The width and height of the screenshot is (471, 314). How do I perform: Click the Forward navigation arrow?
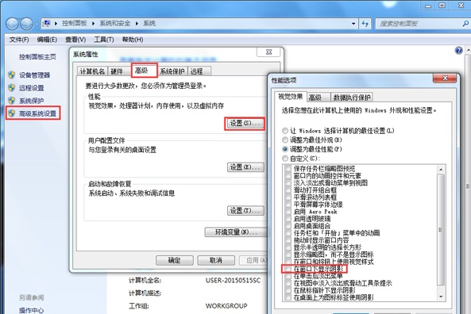coord(26,24)
